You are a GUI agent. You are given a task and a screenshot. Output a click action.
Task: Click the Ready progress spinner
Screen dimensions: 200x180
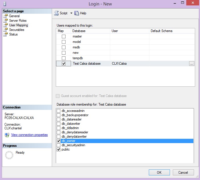(x=9, y=155)
